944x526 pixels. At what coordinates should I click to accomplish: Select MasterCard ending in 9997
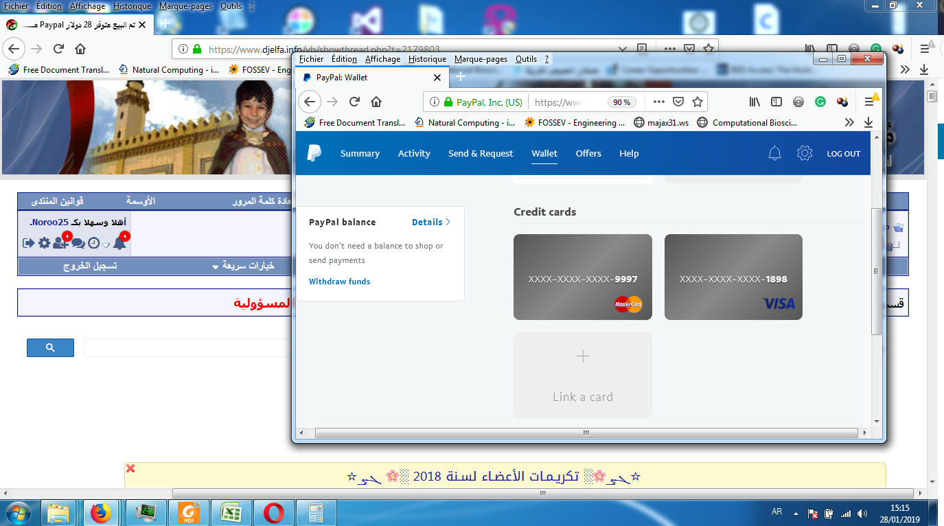[583, 277]
